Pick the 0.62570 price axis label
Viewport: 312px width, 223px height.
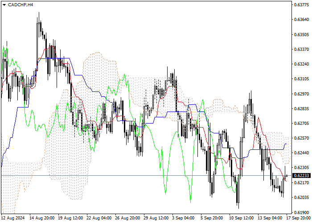301,138
